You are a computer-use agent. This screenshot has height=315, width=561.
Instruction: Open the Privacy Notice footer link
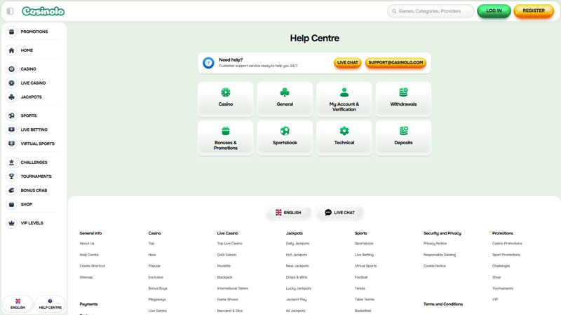point(435,244)
